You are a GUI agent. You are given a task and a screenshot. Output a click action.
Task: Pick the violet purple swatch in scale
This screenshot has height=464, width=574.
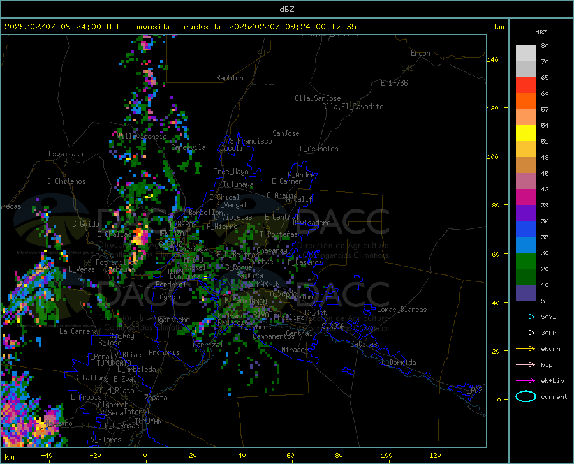pyautogui.click(x=526, y=213)
